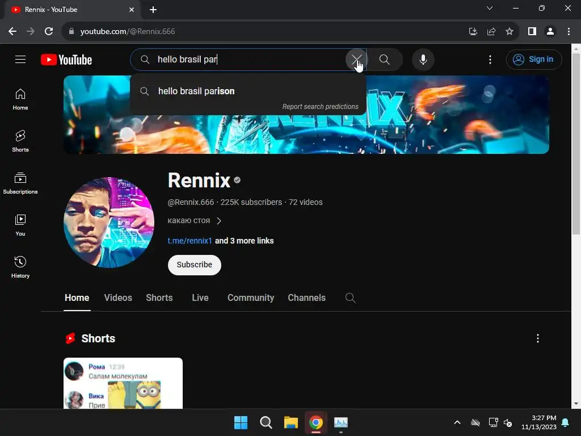Click the page vertical scrollbar thumb
581x436 pixels.
coord(576,144)
